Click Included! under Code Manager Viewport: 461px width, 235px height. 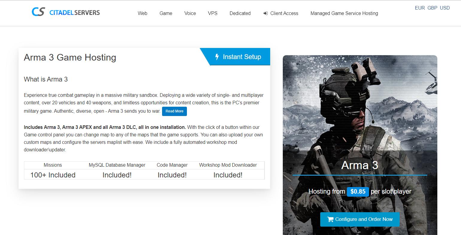(x=172, y=175)
